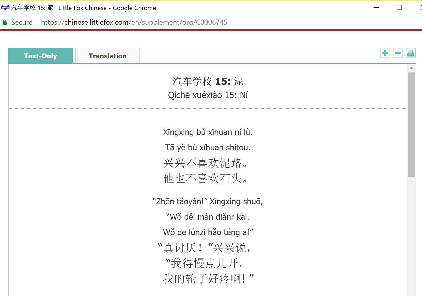Click the empty scrollbar track below the thumb
Screen dimensions: 422x296
411,231
